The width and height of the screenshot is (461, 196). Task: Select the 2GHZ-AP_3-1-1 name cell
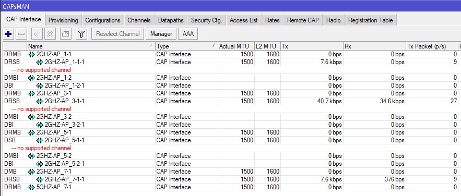[x=91, y=101]
